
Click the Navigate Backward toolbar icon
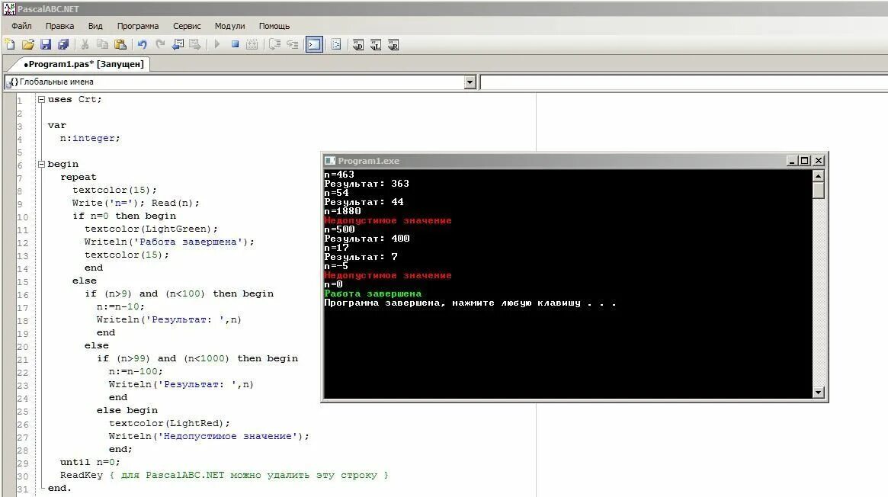[178, 44]
